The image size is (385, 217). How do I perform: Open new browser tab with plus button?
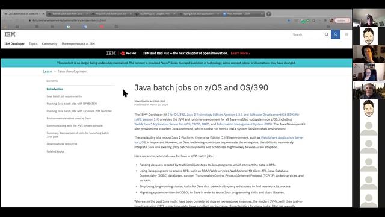[x=269, y=14]
